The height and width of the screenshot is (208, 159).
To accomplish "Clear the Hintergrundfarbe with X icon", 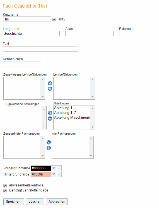I will point(54,174).
